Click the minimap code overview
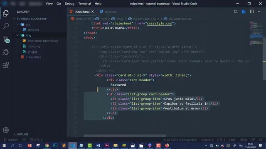 click(x=256, y=33)
